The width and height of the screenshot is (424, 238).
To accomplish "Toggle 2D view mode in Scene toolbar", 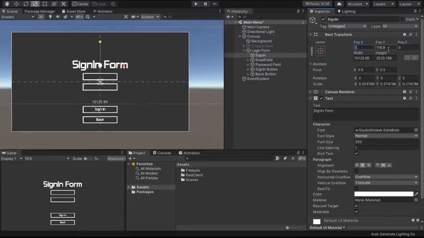I will click(x=41, y=17).
